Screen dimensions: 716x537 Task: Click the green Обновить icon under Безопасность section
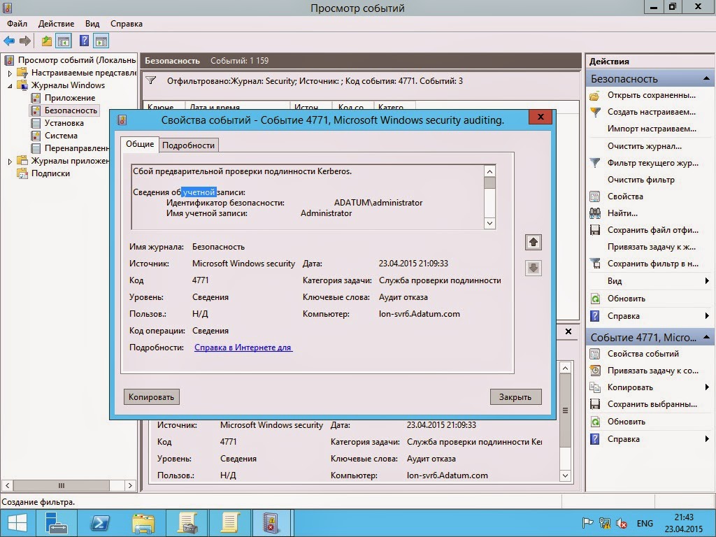click(594, 299)
